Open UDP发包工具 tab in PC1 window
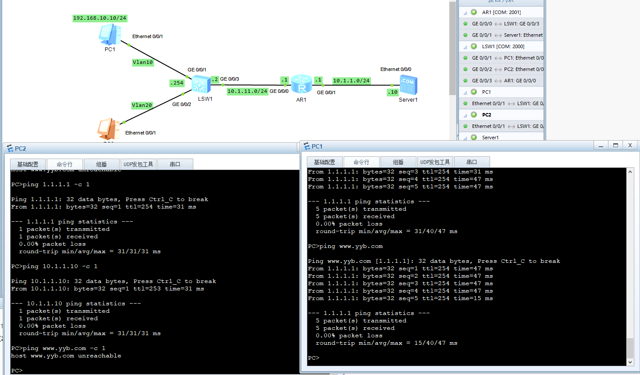This screenshot has height=375, width=640. pyautogui.click(x=435, y=162)
